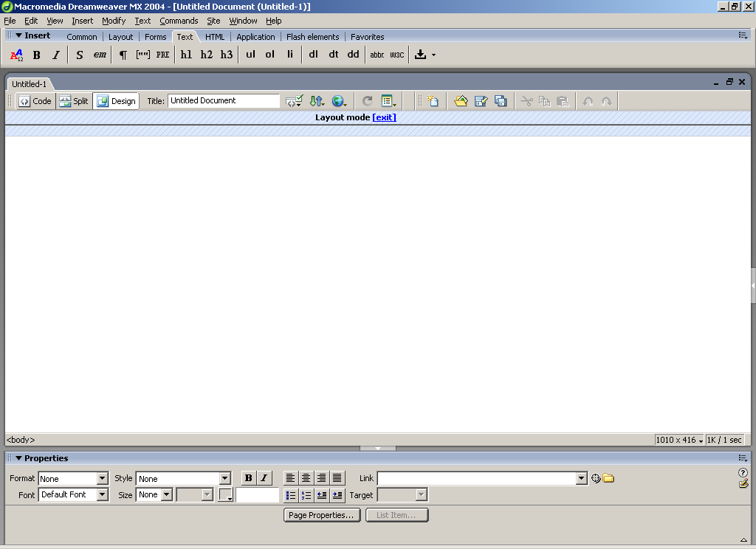This screenshot has width=756, height=549.
Task: Open the Site menu
Action: point(213,21)
